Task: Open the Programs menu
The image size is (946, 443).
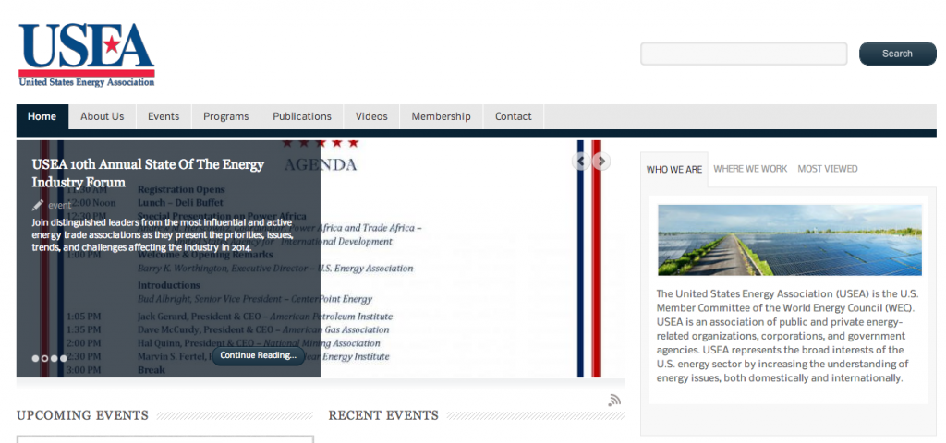Action: tap(225, 116)
